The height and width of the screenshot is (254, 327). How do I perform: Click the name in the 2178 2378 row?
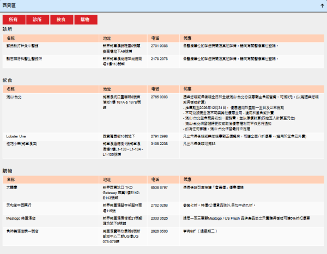(x=24, y=59)
